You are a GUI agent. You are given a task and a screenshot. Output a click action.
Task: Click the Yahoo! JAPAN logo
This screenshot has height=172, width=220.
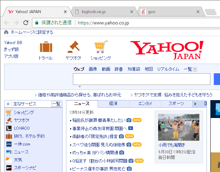(x=167, y=50)
